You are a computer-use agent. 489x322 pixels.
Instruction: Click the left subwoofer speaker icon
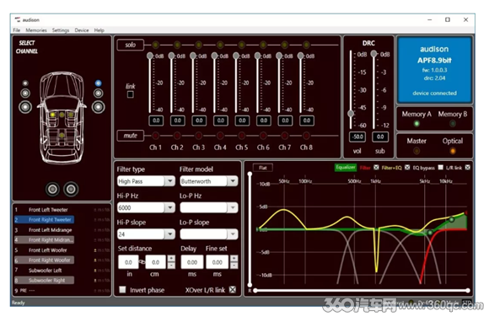tap(52, 189)
